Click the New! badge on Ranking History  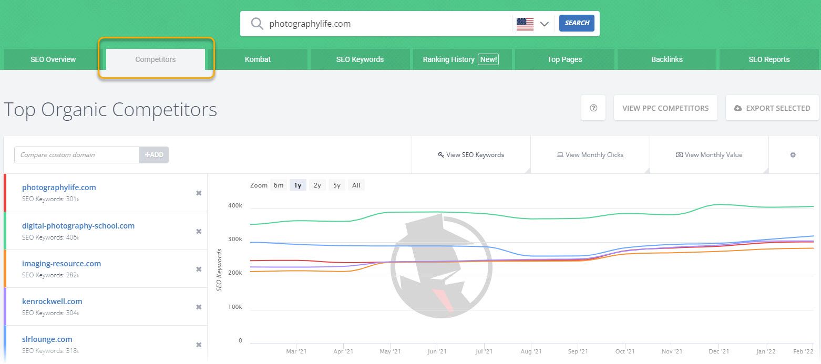pyautogui.click(x=488, y=59)
